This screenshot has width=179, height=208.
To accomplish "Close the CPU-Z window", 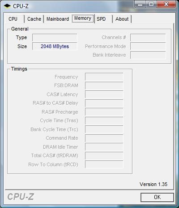I will coord(166,4).
